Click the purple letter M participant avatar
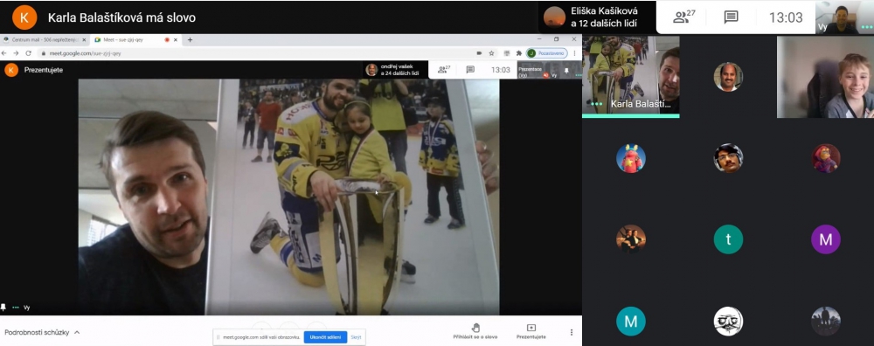 tap(826, 239)
